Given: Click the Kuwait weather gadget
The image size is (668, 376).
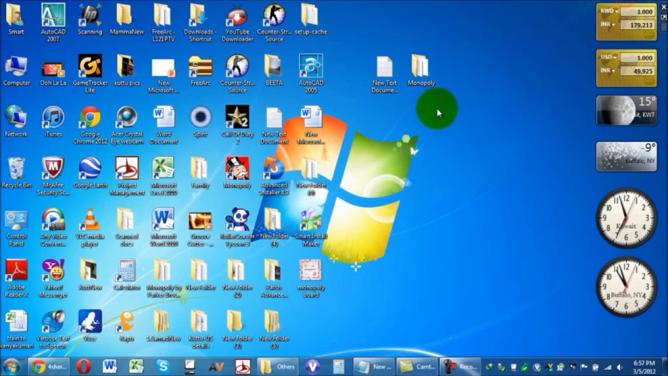Looking at the screenshot, I should 626,110.
